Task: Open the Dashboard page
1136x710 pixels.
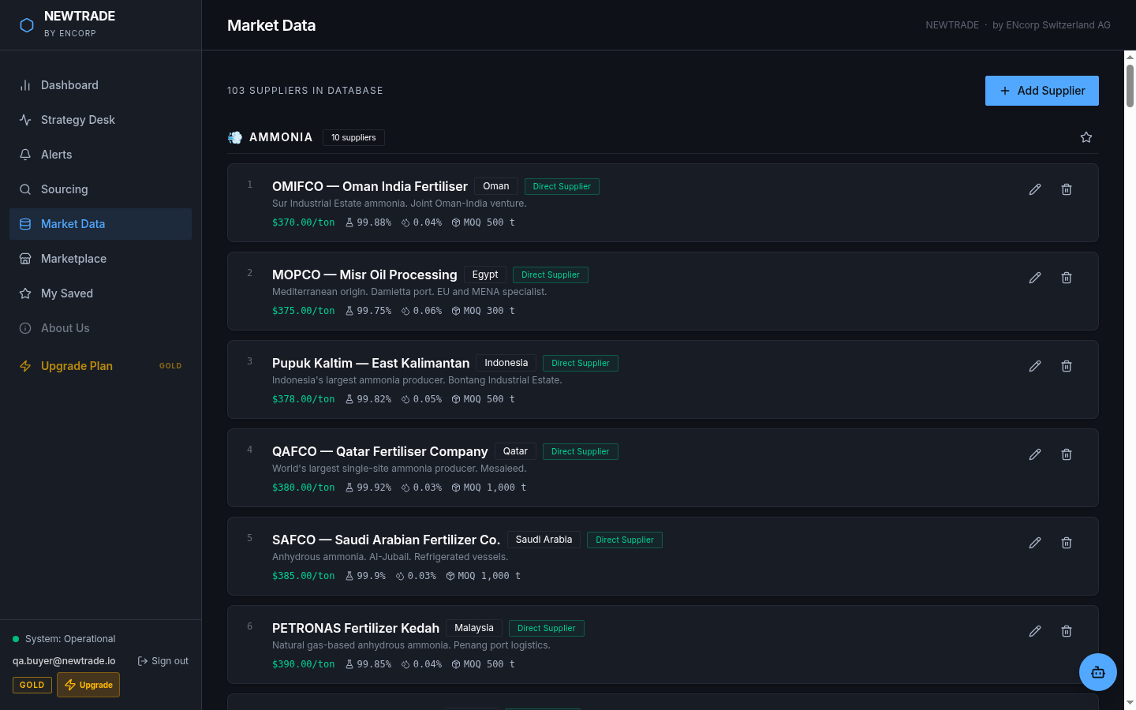Action: coord(100,85)
